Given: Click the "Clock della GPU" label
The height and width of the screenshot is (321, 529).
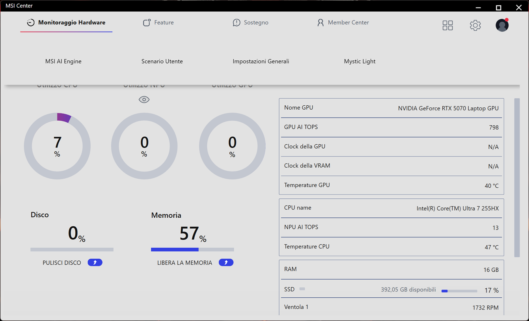Looking at the screenshot, I should (305, 146).
